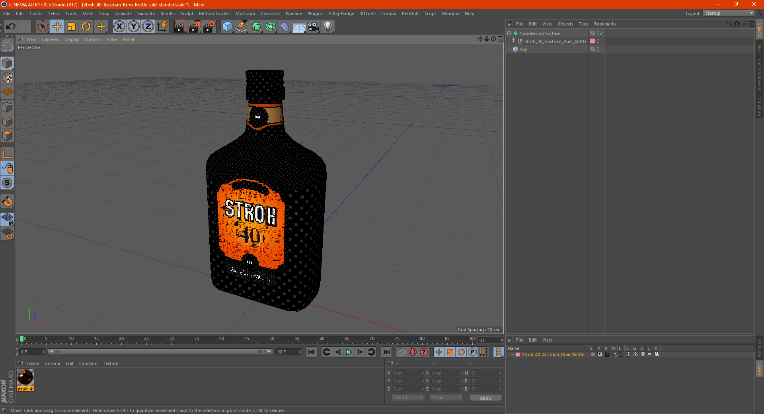Image resolution: width=764 pixels, height=414 pixels.
Task: Click timeline frame 45 marker
Action: (x=247, y=339)
